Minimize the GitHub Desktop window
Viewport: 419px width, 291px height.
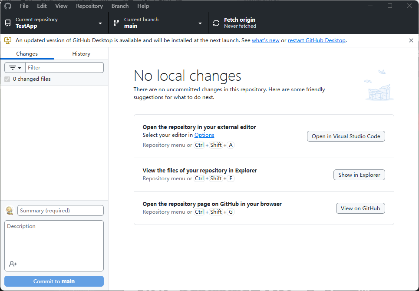(370, 6)
